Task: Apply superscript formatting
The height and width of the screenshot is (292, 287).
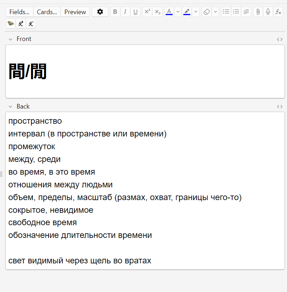Action: click(147, 12)
